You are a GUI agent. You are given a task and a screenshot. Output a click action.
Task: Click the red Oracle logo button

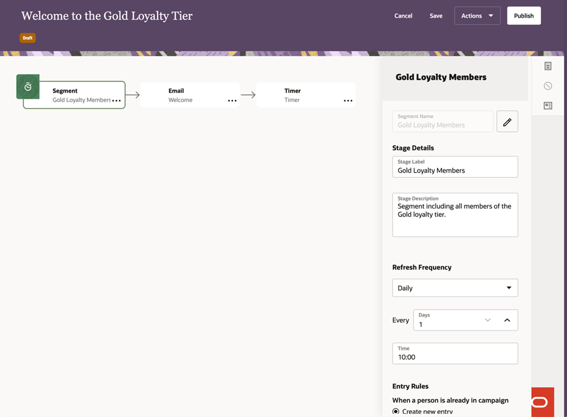click(x=542, y=402)
